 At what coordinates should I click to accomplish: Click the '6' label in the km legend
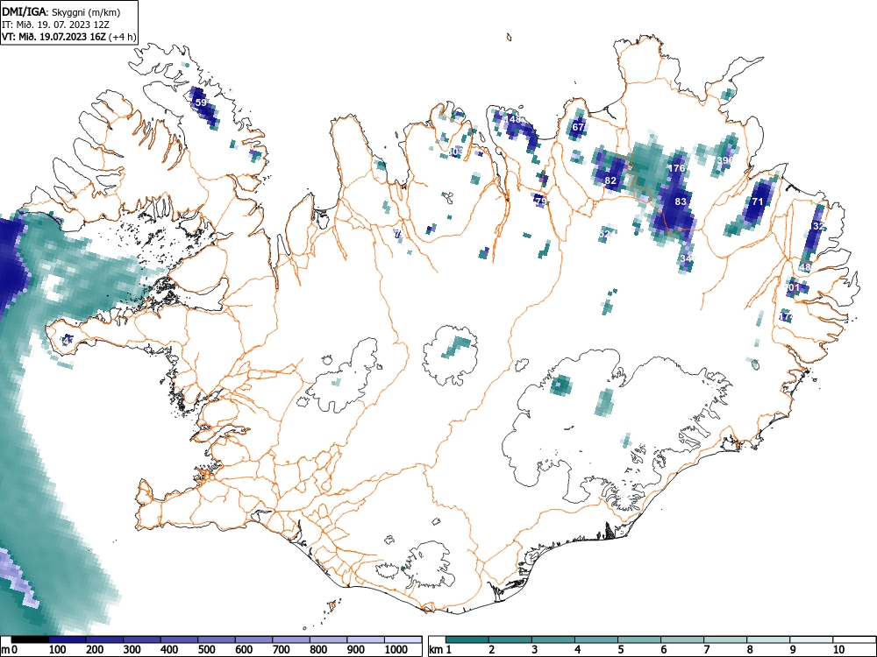pos(663,649)
